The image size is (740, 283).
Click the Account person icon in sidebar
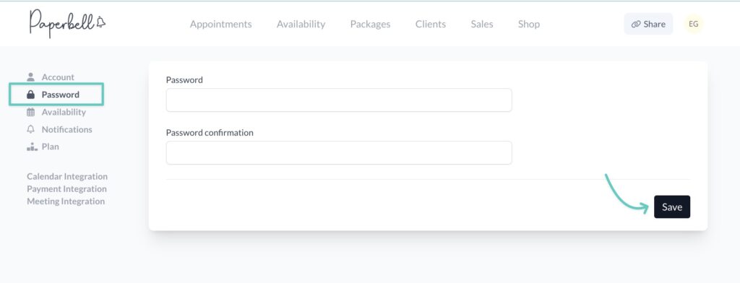click(x=30, y=77)
